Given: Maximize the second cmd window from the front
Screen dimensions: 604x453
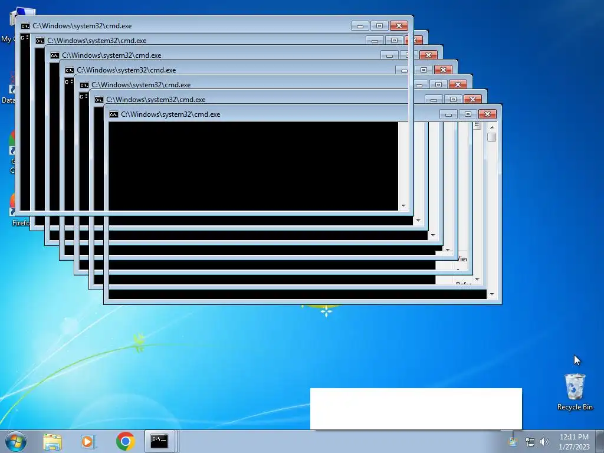Looking at the screenshot, I should click(x=394, y=41).
